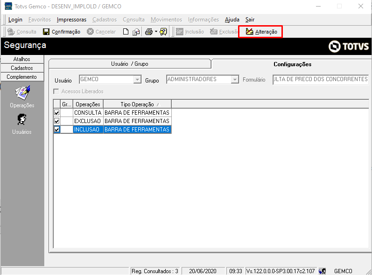This screenshot has height=275, width=372.
Task: Minimize the Totvs Gemco window
Action: [318, 6]
